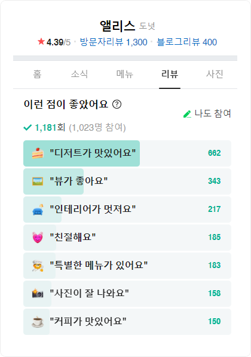Open 방문자리뷰 1,300 link
Viewport: 251px width, 357px height.
(114, 42)
